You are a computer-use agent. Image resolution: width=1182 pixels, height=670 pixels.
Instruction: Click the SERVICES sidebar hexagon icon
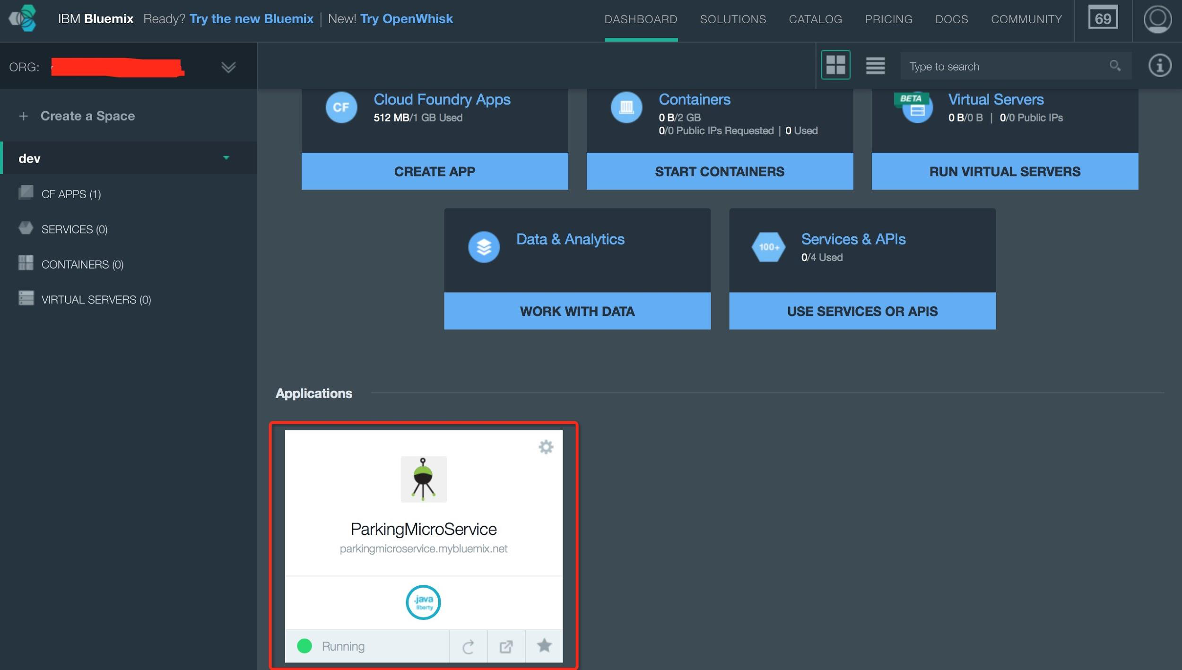26,228
